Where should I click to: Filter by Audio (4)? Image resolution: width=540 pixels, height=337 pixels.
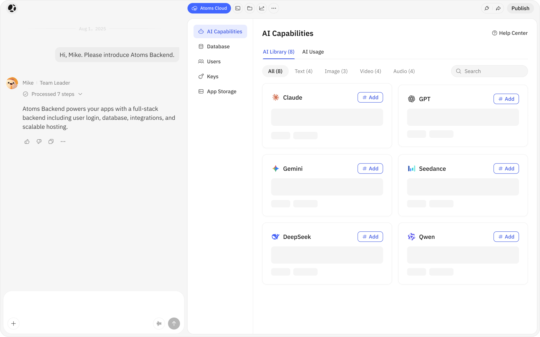coord(404,71)
